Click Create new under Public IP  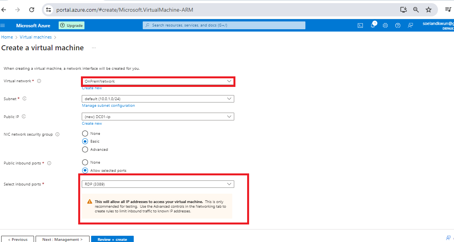(92, 124)
